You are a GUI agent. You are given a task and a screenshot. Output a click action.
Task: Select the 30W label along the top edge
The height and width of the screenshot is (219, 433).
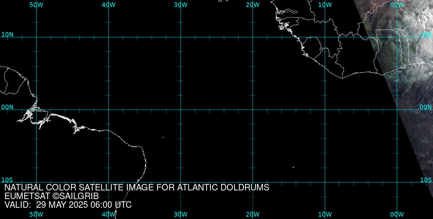tap(181, 5)
